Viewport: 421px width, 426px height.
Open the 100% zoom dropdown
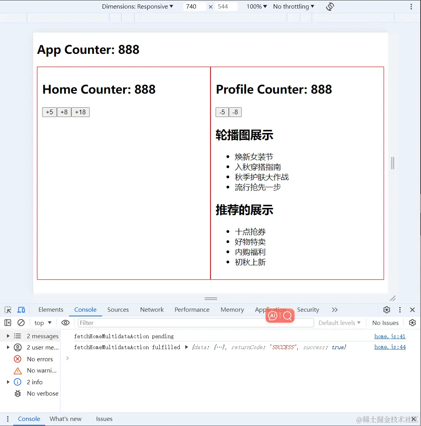tap(256, 7)
